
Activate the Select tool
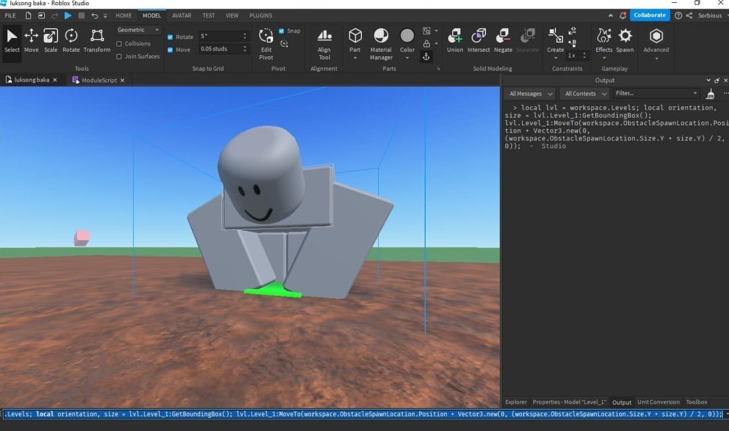pyautogui.click(x=11, y=40)
